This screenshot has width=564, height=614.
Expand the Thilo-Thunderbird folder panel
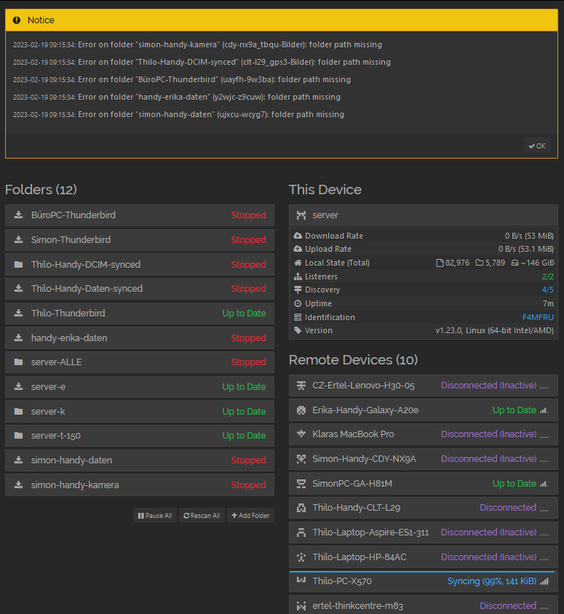tap(140, 314)
